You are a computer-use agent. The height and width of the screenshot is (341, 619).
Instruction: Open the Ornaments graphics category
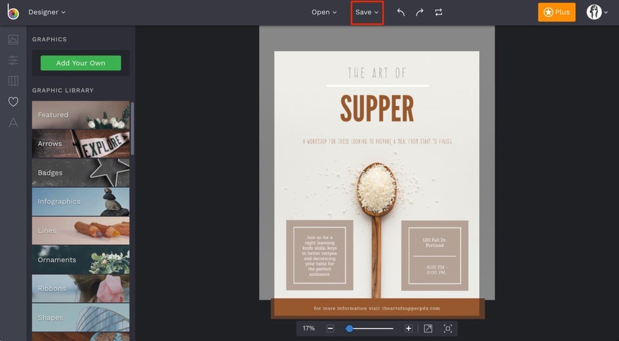[x=81, y=260]
